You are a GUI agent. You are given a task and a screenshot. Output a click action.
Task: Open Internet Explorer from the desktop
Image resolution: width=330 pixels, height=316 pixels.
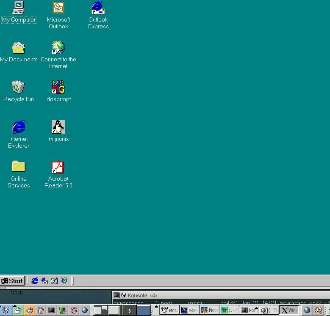click(x=19, y=127)
